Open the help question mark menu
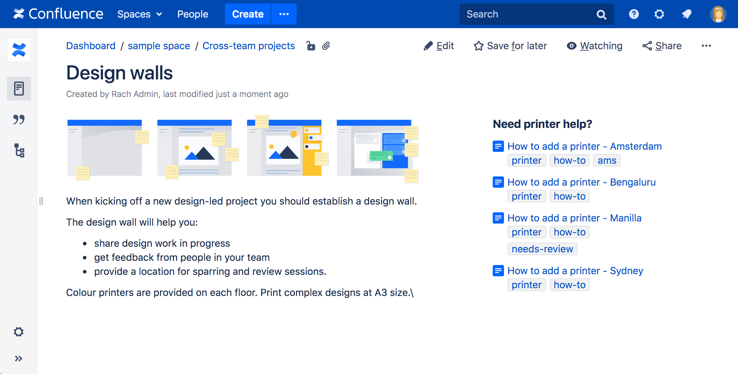738x374 pixels. tap(634, 14)
